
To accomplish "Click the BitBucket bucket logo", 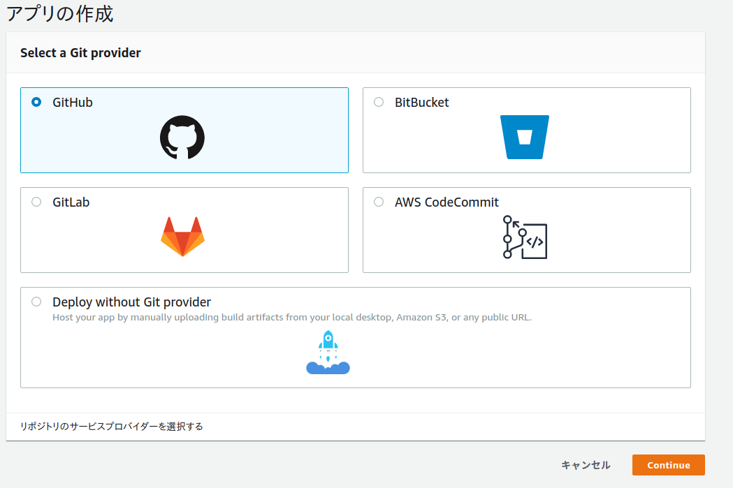I will click(525, 137).
